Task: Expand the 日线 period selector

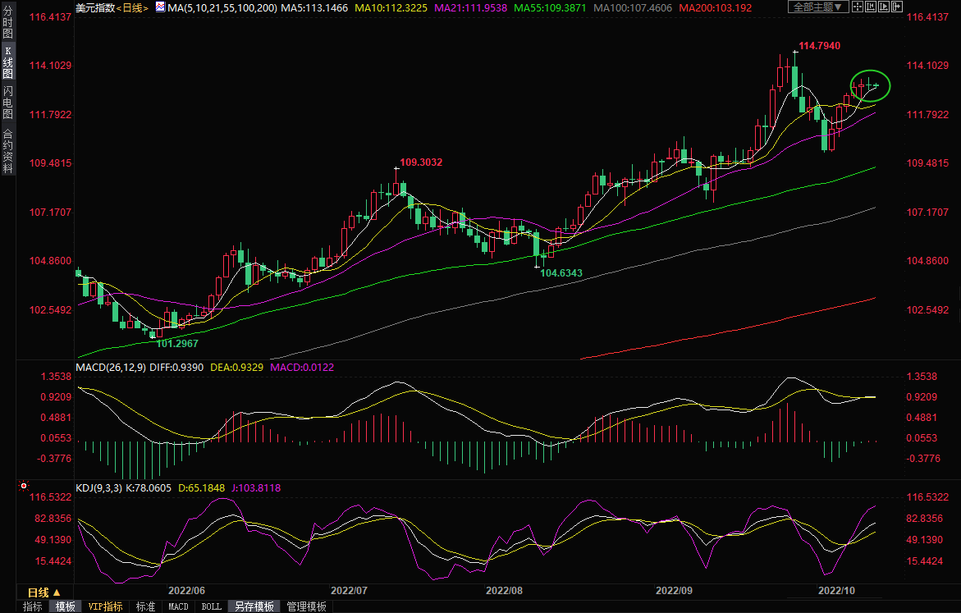Action: tap(43, 592)
